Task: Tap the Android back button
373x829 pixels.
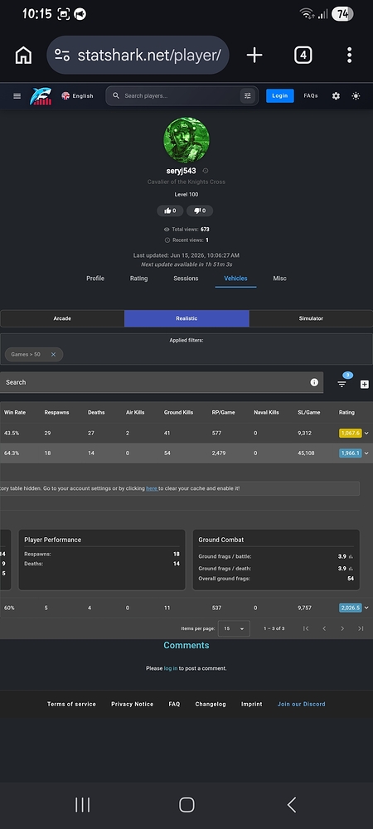Action: [291, 805]
